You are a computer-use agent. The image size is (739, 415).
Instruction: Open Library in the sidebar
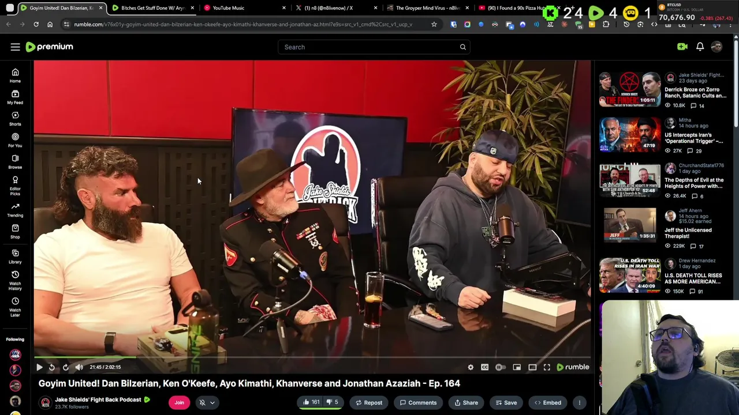(15, 256)
